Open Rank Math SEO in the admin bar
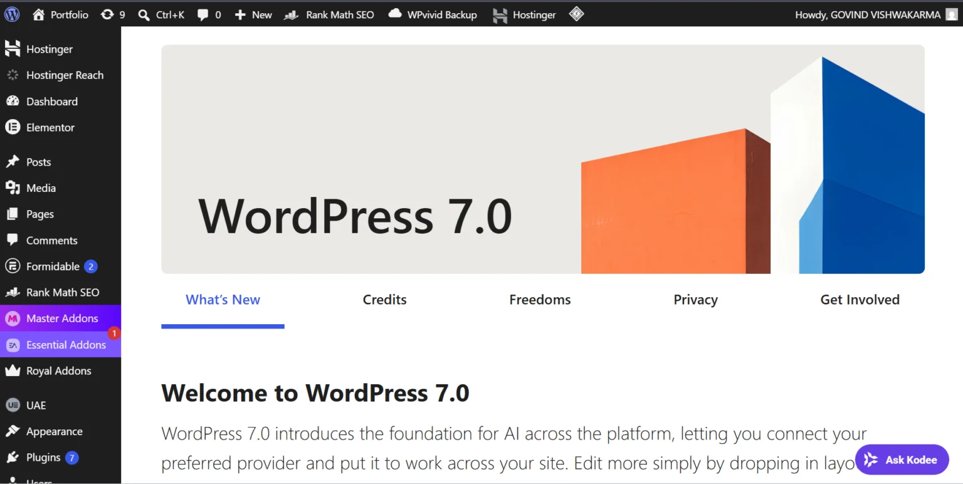The image size is (963, 484). 329,14
